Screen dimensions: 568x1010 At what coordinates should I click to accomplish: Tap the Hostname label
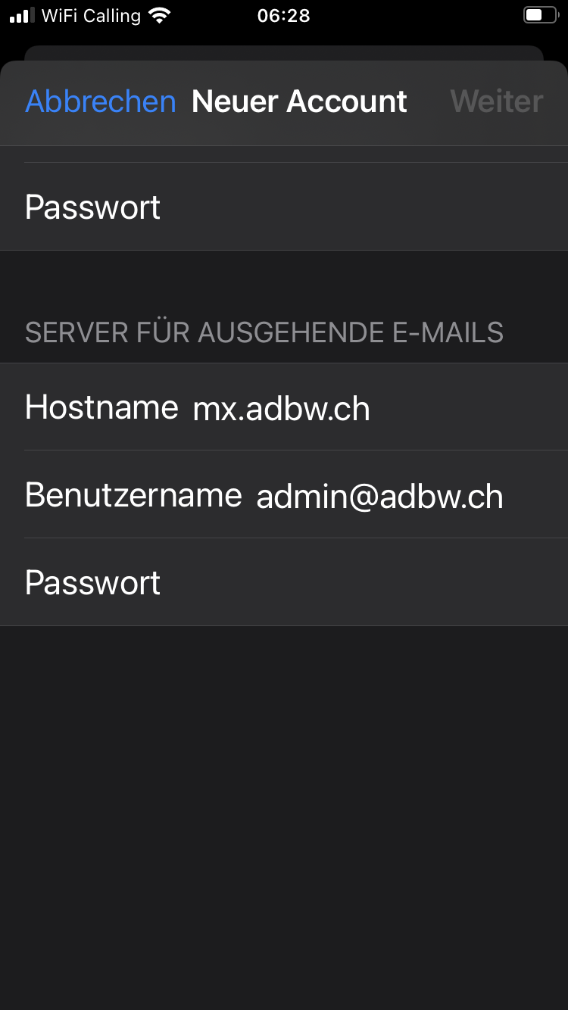(x=101, y=407)
